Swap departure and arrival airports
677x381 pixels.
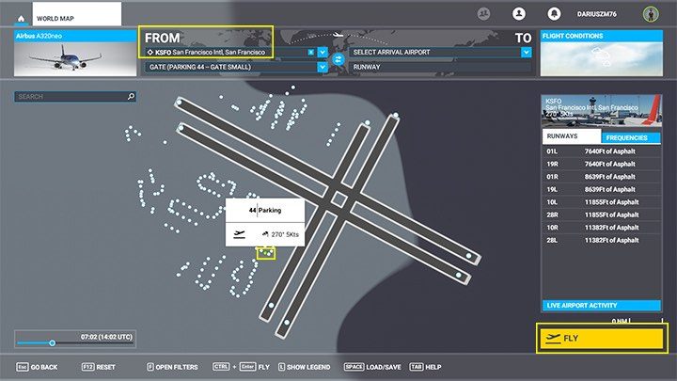pos(338,59)
